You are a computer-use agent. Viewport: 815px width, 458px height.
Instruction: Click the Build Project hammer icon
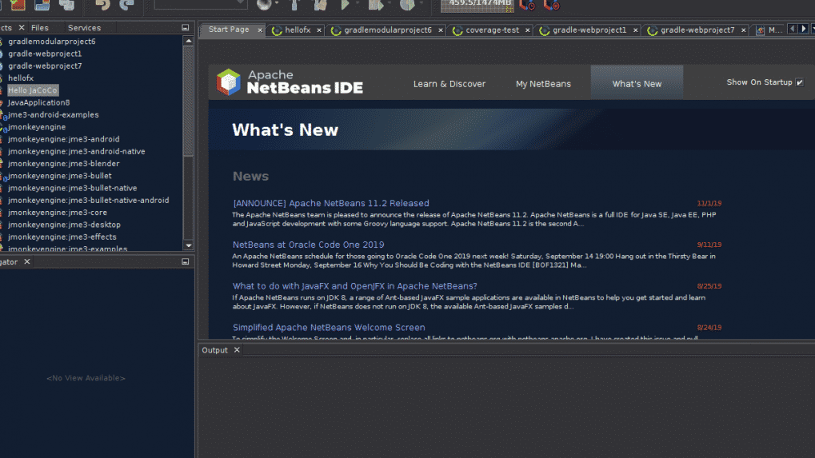click(294, 5)
